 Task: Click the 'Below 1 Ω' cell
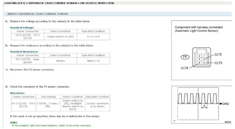(x=93, y=61)
